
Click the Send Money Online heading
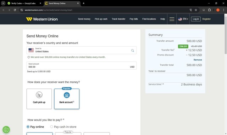coord(42,36)
